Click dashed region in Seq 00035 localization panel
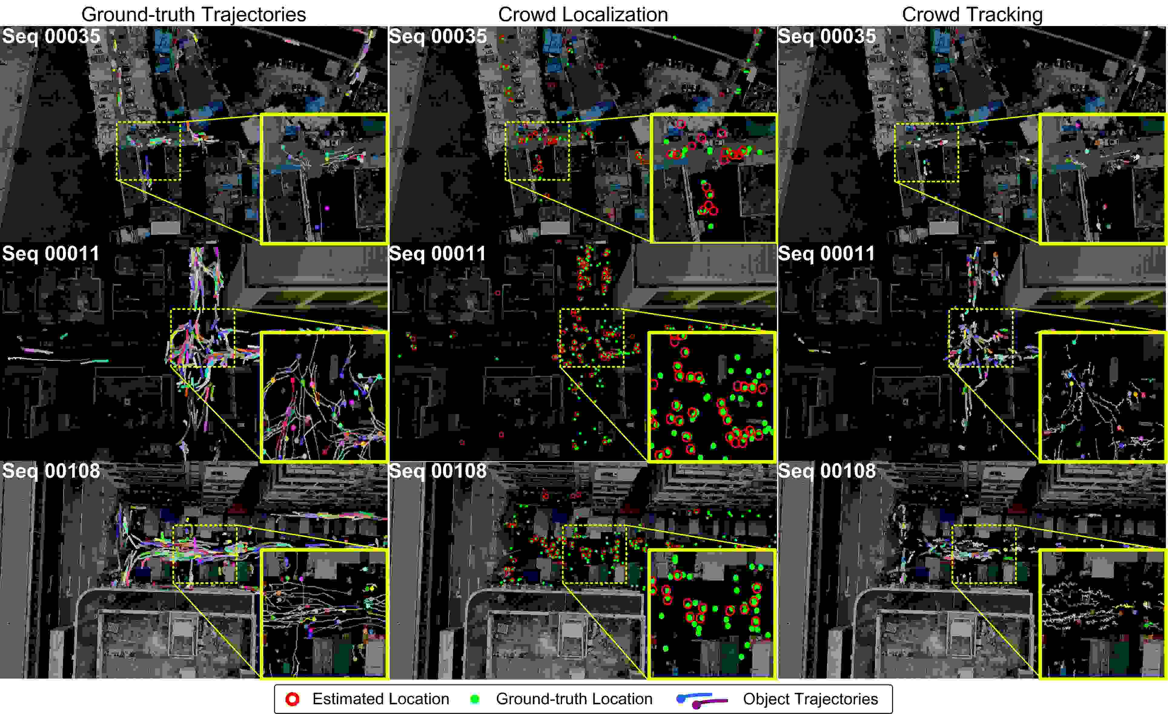The image size is (1168, 714). coord(538,151)
